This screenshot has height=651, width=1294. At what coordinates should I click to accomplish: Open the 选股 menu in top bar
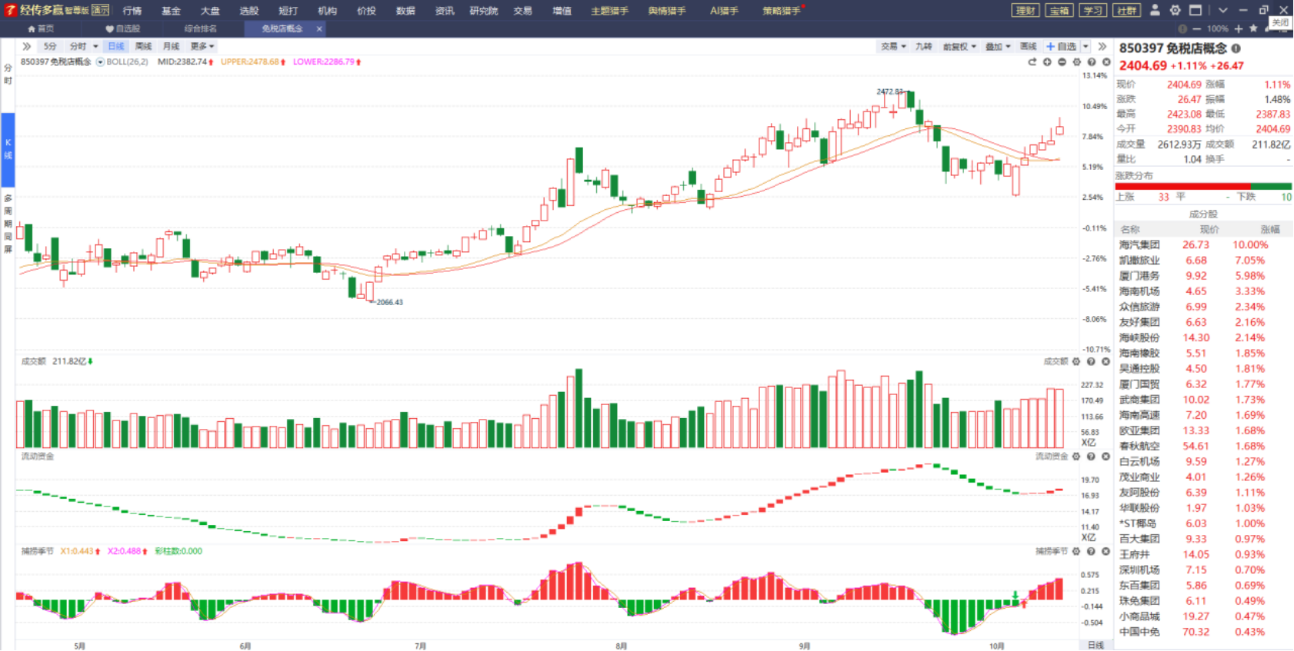[248, 11]
